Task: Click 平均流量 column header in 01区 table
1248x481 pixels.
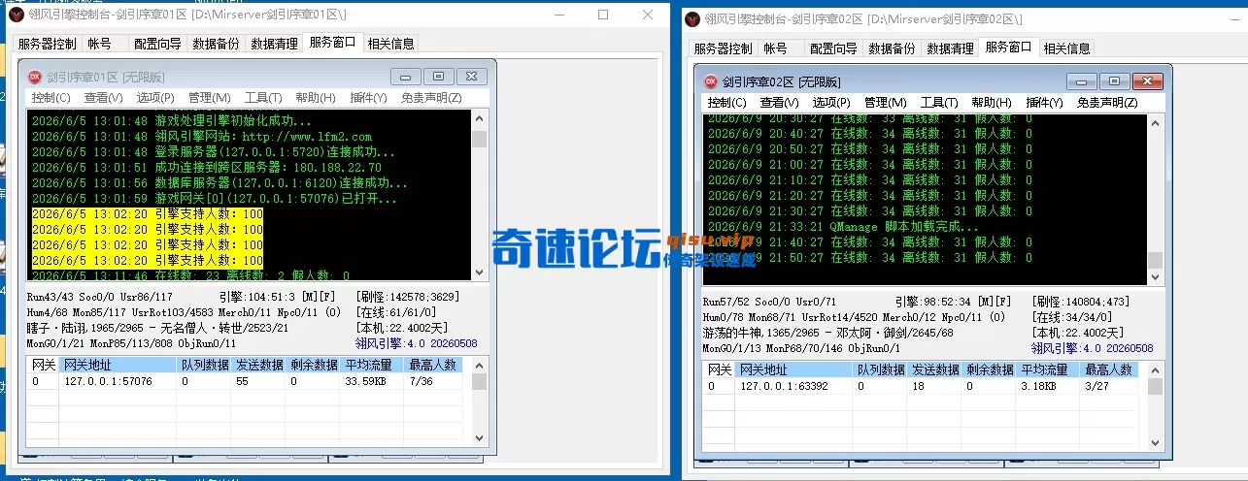Action: coord(373,365)
